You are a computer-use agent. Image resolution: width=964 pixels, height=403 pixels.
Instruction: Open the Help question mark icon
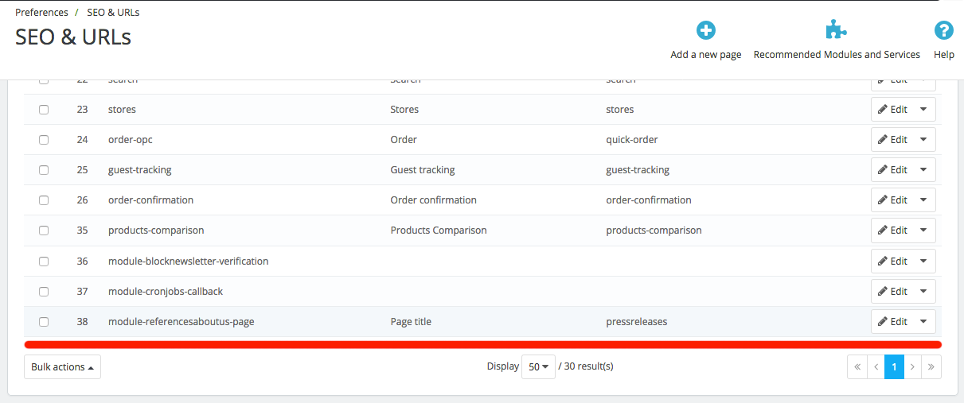click(x=944, y=30)
